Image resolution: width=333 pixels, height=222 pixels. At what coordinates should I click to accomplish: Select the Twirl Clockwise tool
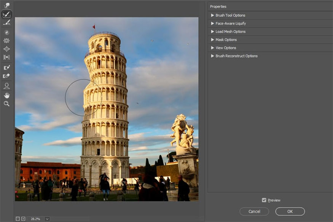tap(6, 32)
